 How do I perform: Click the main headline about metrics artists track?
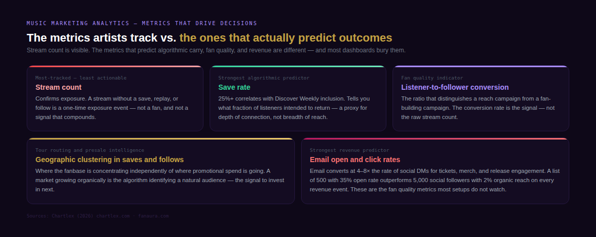[210, 37]
